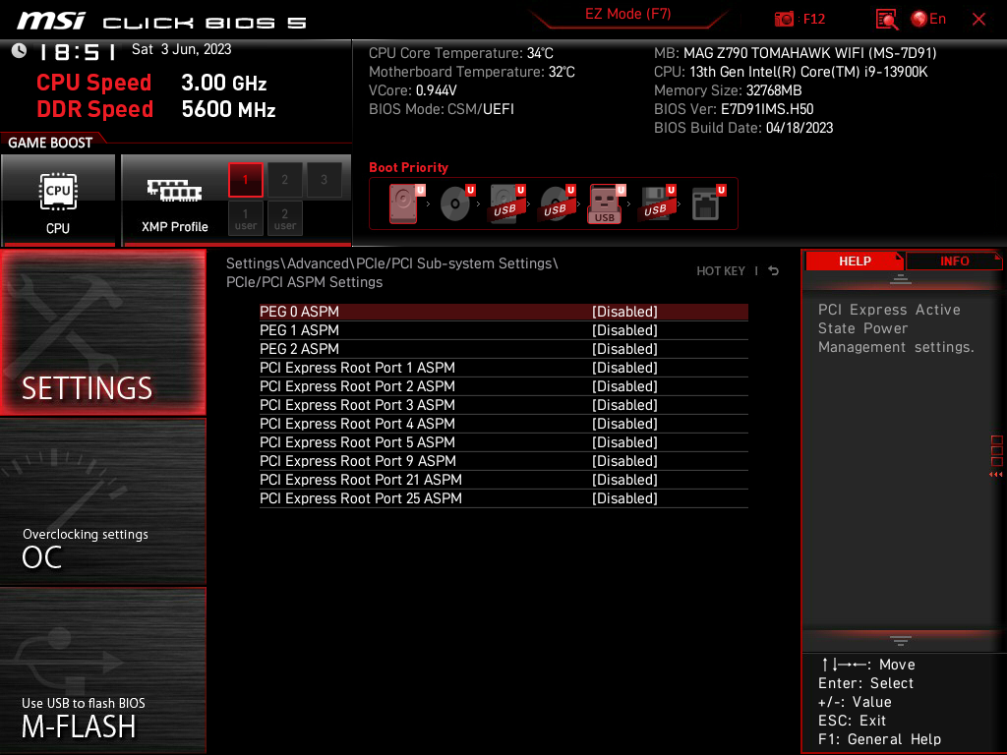Select the PCI Express Root Port 25 ASPM label
Screen dimensions: 1007x755
360,497
